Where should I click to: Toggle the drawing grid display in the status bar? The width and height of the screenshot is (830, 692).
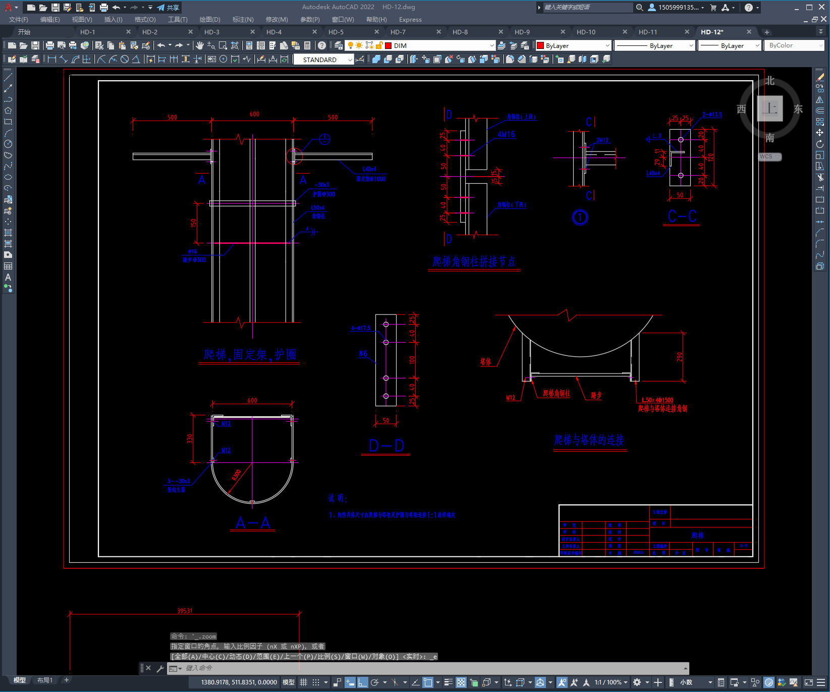[303, 682]
